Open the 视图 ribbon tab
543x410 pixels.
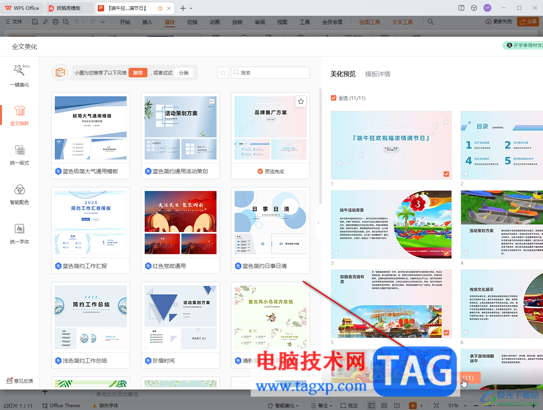point(282,22)
